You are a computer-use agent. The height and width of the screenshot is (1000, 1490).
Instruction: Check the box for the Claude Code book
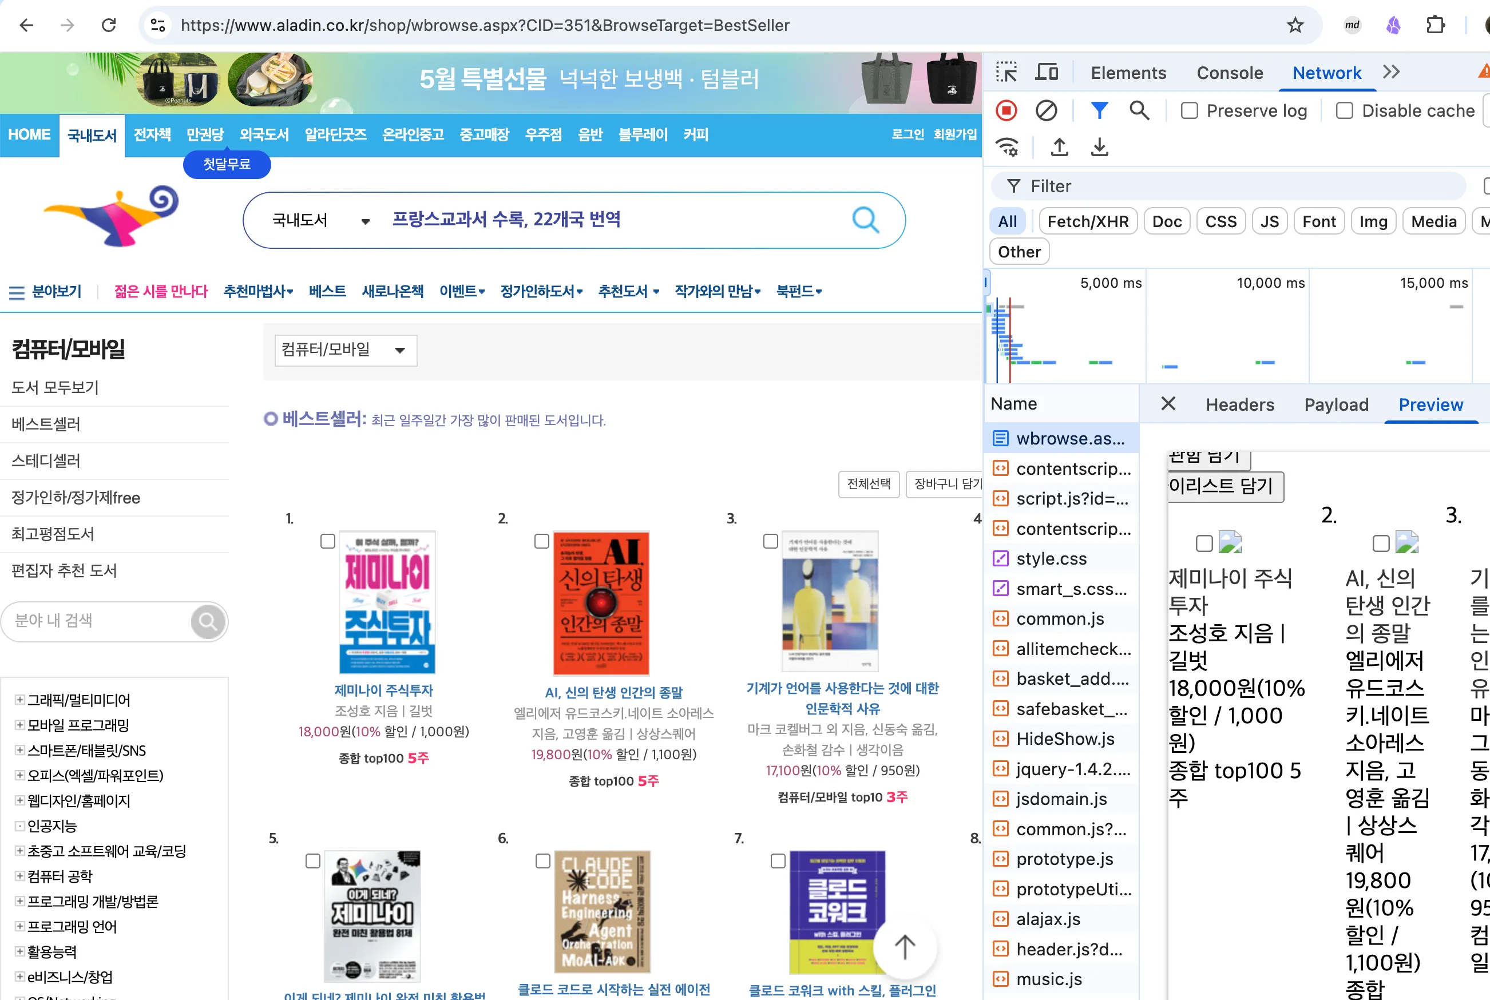click(x=543, y=862)
